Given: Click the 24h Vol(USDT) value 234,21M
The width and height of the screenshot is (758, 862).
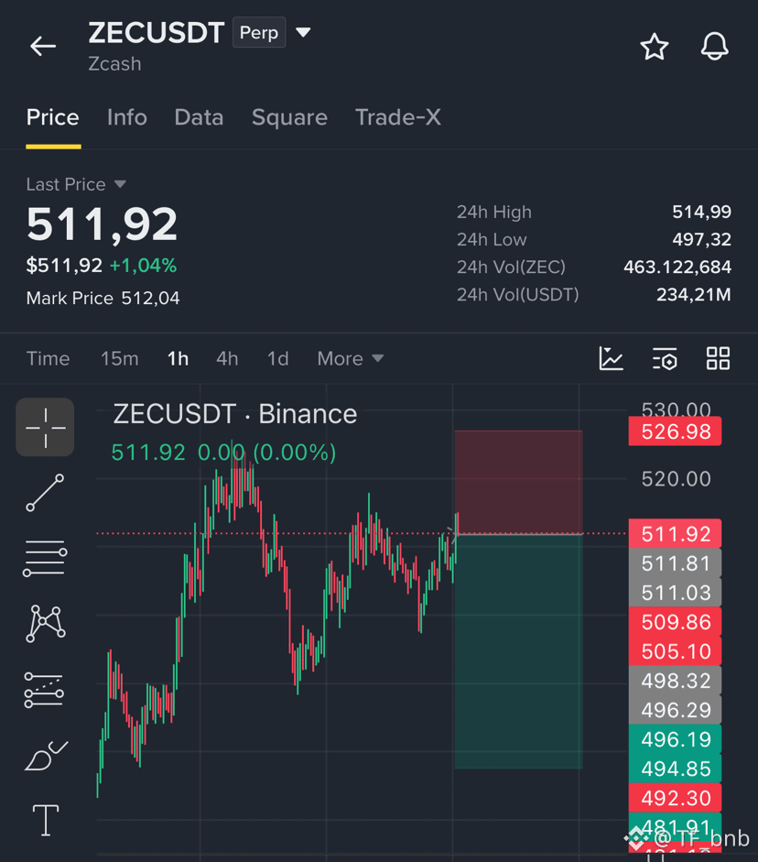Looking at the screenshot, I should click(694, 295).
